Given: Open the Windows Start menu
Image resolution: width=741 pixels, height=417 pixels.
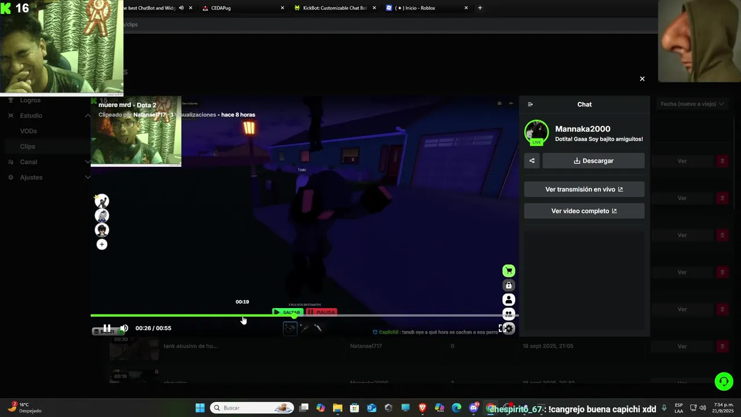Looking at the screenshot, I should pos(200,408).
